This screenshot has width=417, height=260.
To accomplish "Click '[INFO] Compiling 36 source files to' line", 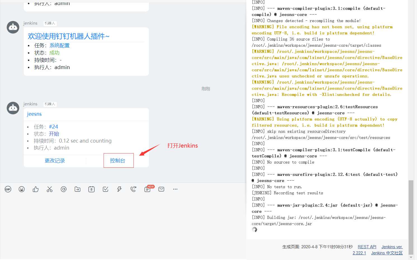I will click(x=291, y=39).
